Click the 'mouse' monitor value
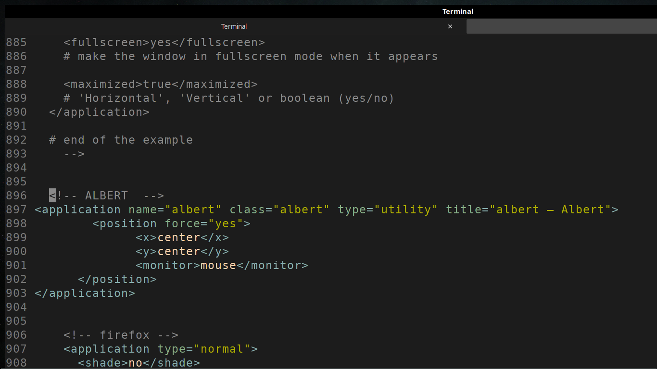 (218, 265)
